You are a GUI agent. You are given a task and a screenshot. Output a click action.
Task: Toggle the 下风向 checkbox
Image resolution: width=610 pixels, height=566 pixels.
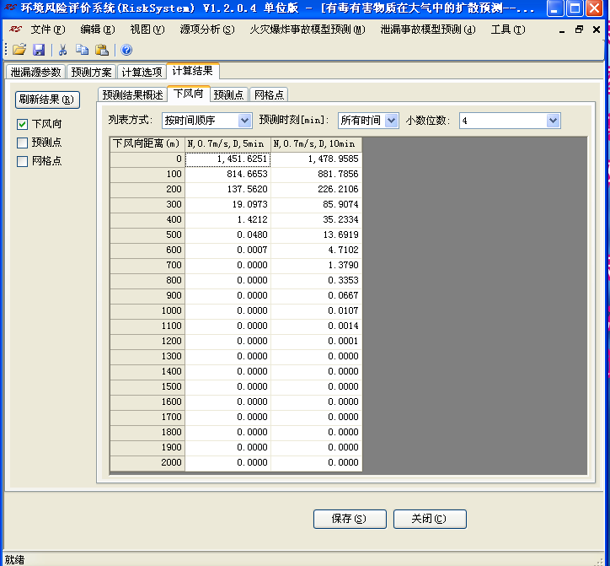pyautogui.click(x=22, y=124)
